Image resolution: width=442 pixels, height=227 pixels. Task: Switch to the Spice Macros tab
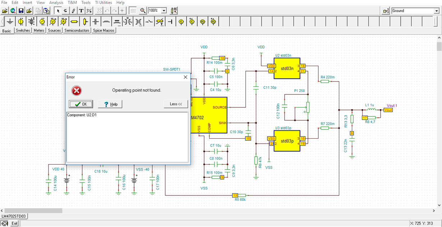point(103,31)
